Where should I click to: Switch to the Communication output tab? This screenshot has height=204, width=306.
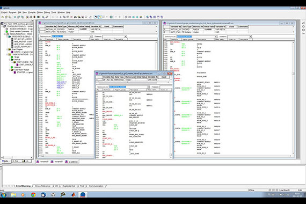[96, 186]
